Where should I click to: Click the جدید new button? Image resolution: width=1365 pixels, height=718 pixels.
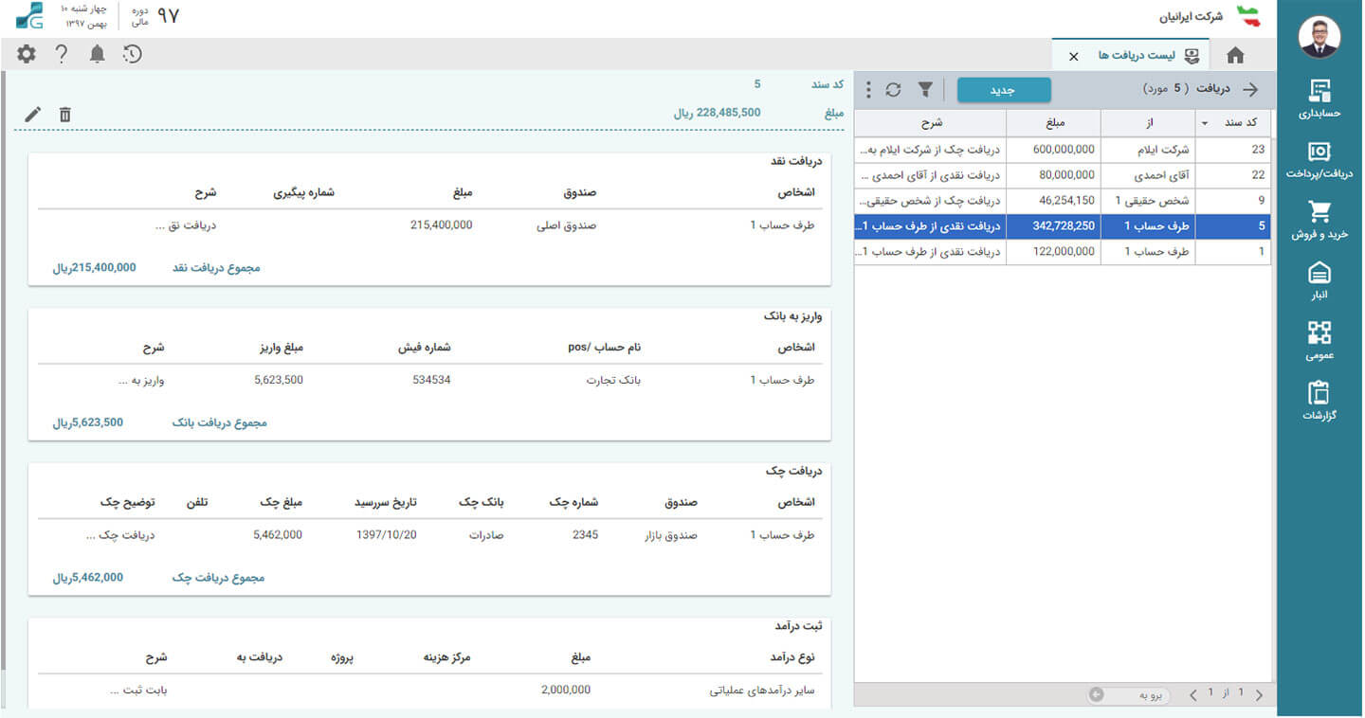pos(1004,90)
